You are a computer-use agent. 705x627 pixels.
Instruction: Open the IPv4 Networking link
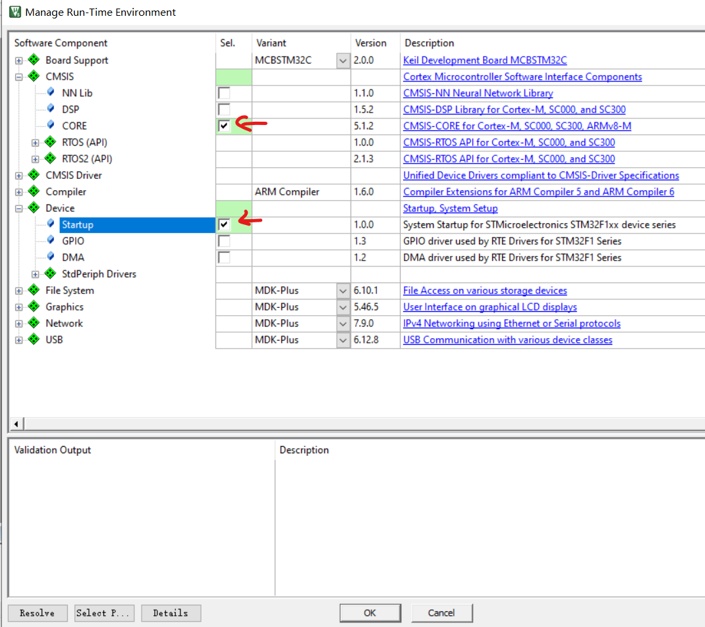[x=512, y=323]
